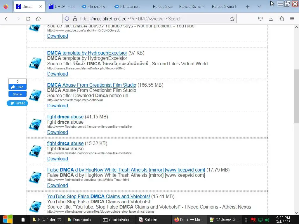
Task: Download the 15.32 KB fight dmca abuse
Action: [x=58, y=159]
